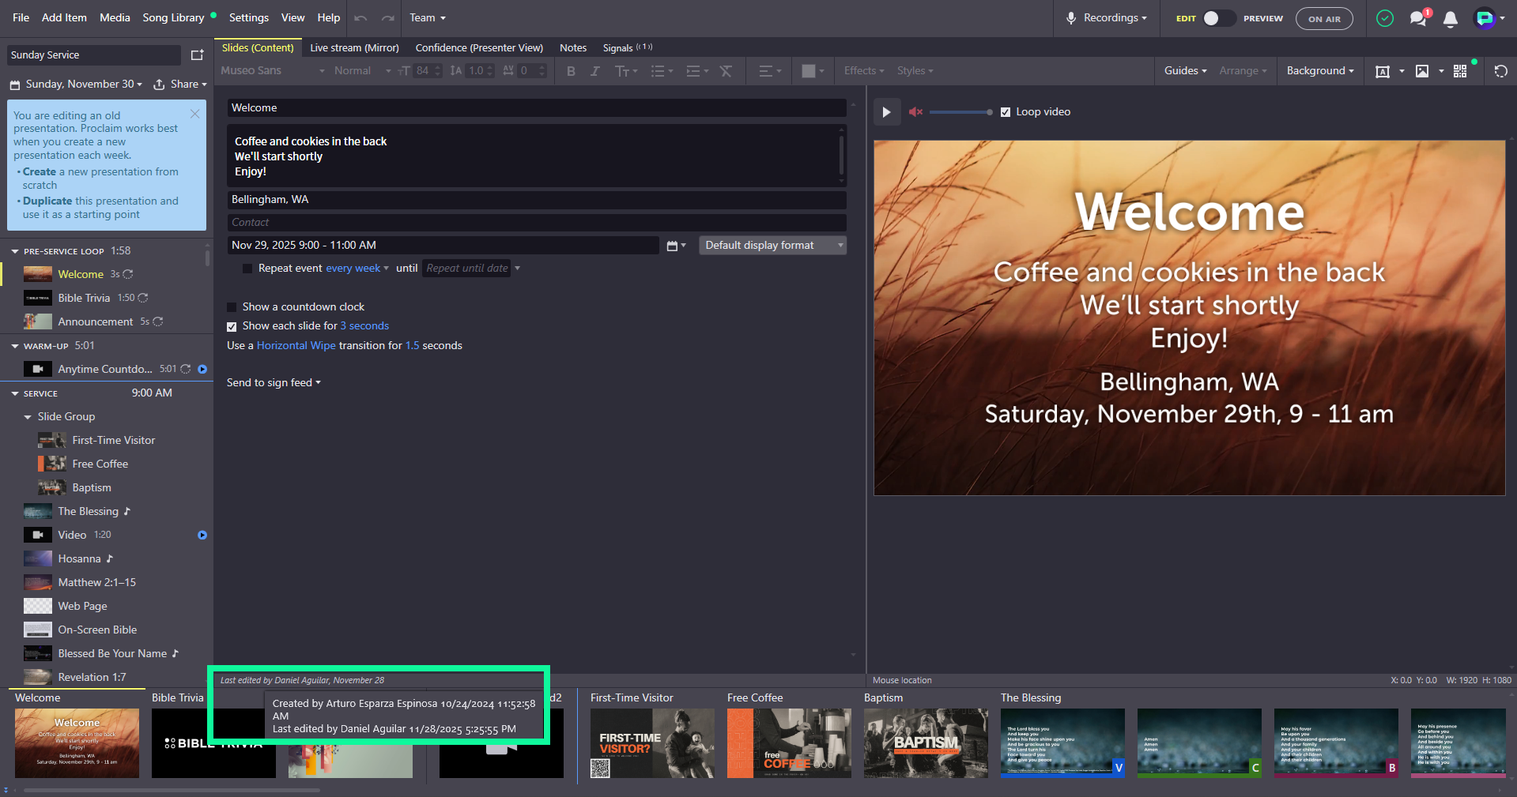Open the Default display format dropdown

tap(772, 246)
